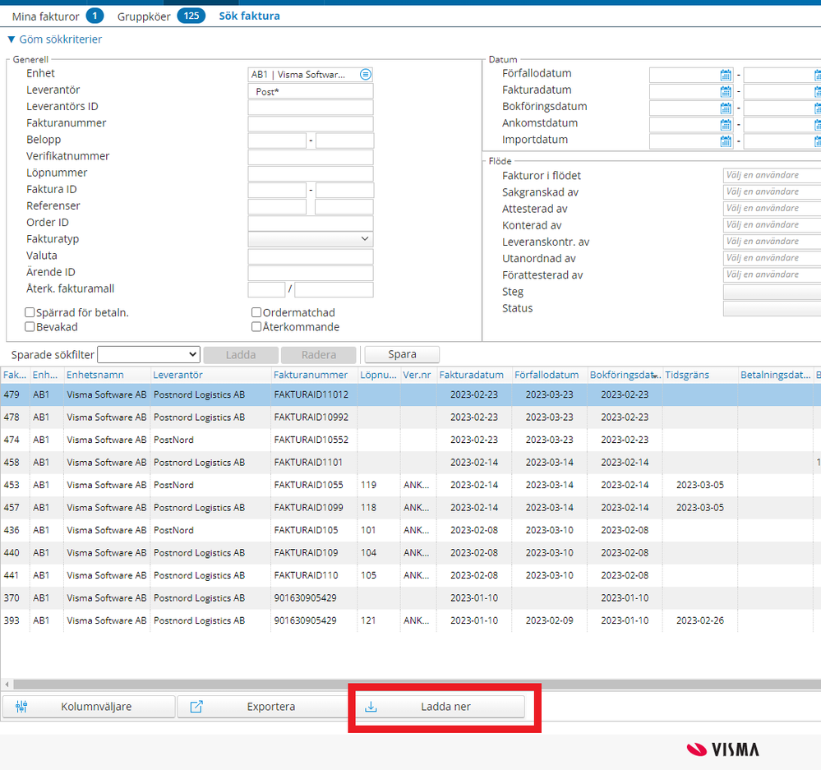Viewport: 821px width, 770px height.
Task: Open the Steg dropdown
Action: [x=772, y=292]
